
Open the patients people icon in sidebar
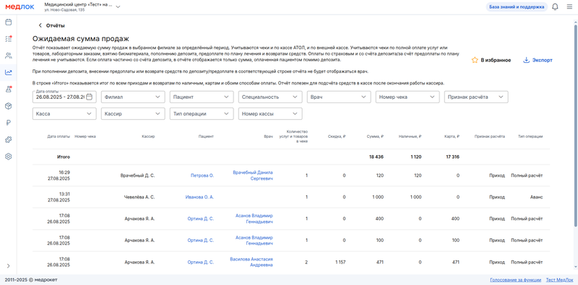(8, 56)
